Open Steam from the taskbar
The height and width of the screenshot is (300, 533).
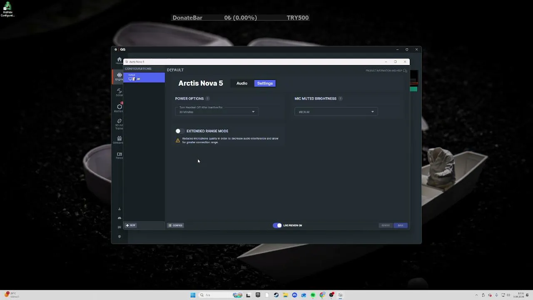point(276,295)
